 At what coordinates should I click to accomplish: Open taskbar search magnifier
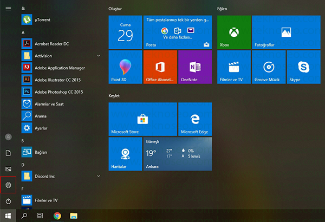coord(24,216)
